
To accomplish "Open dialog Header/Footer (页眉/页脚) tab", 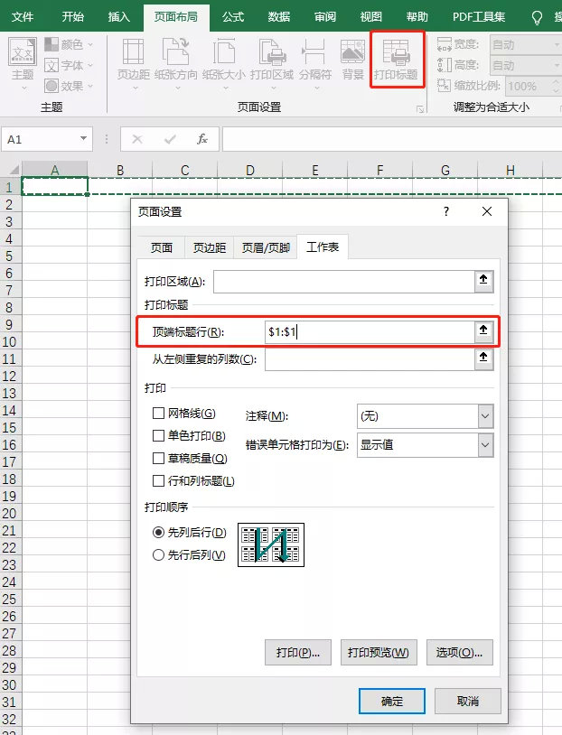I will click(x=266, y=247).
